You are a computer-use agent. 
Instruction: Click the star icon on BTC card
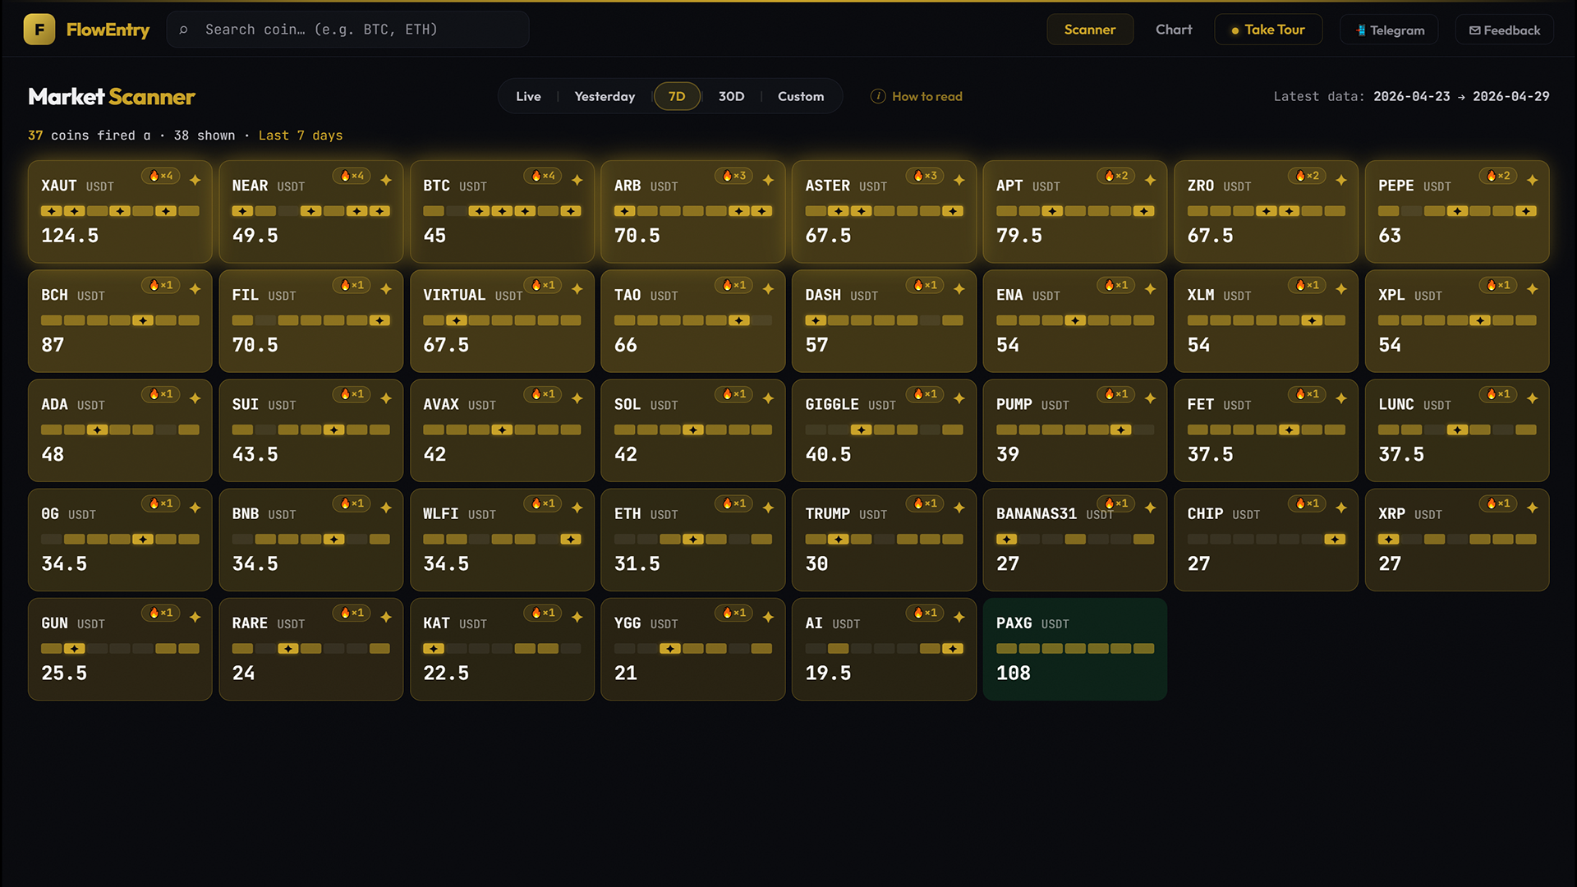point(577,180)
